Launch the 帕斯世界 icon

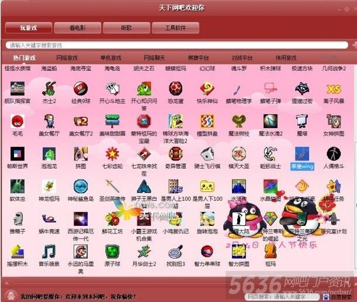pyautogui.click(x=18, y=154)
